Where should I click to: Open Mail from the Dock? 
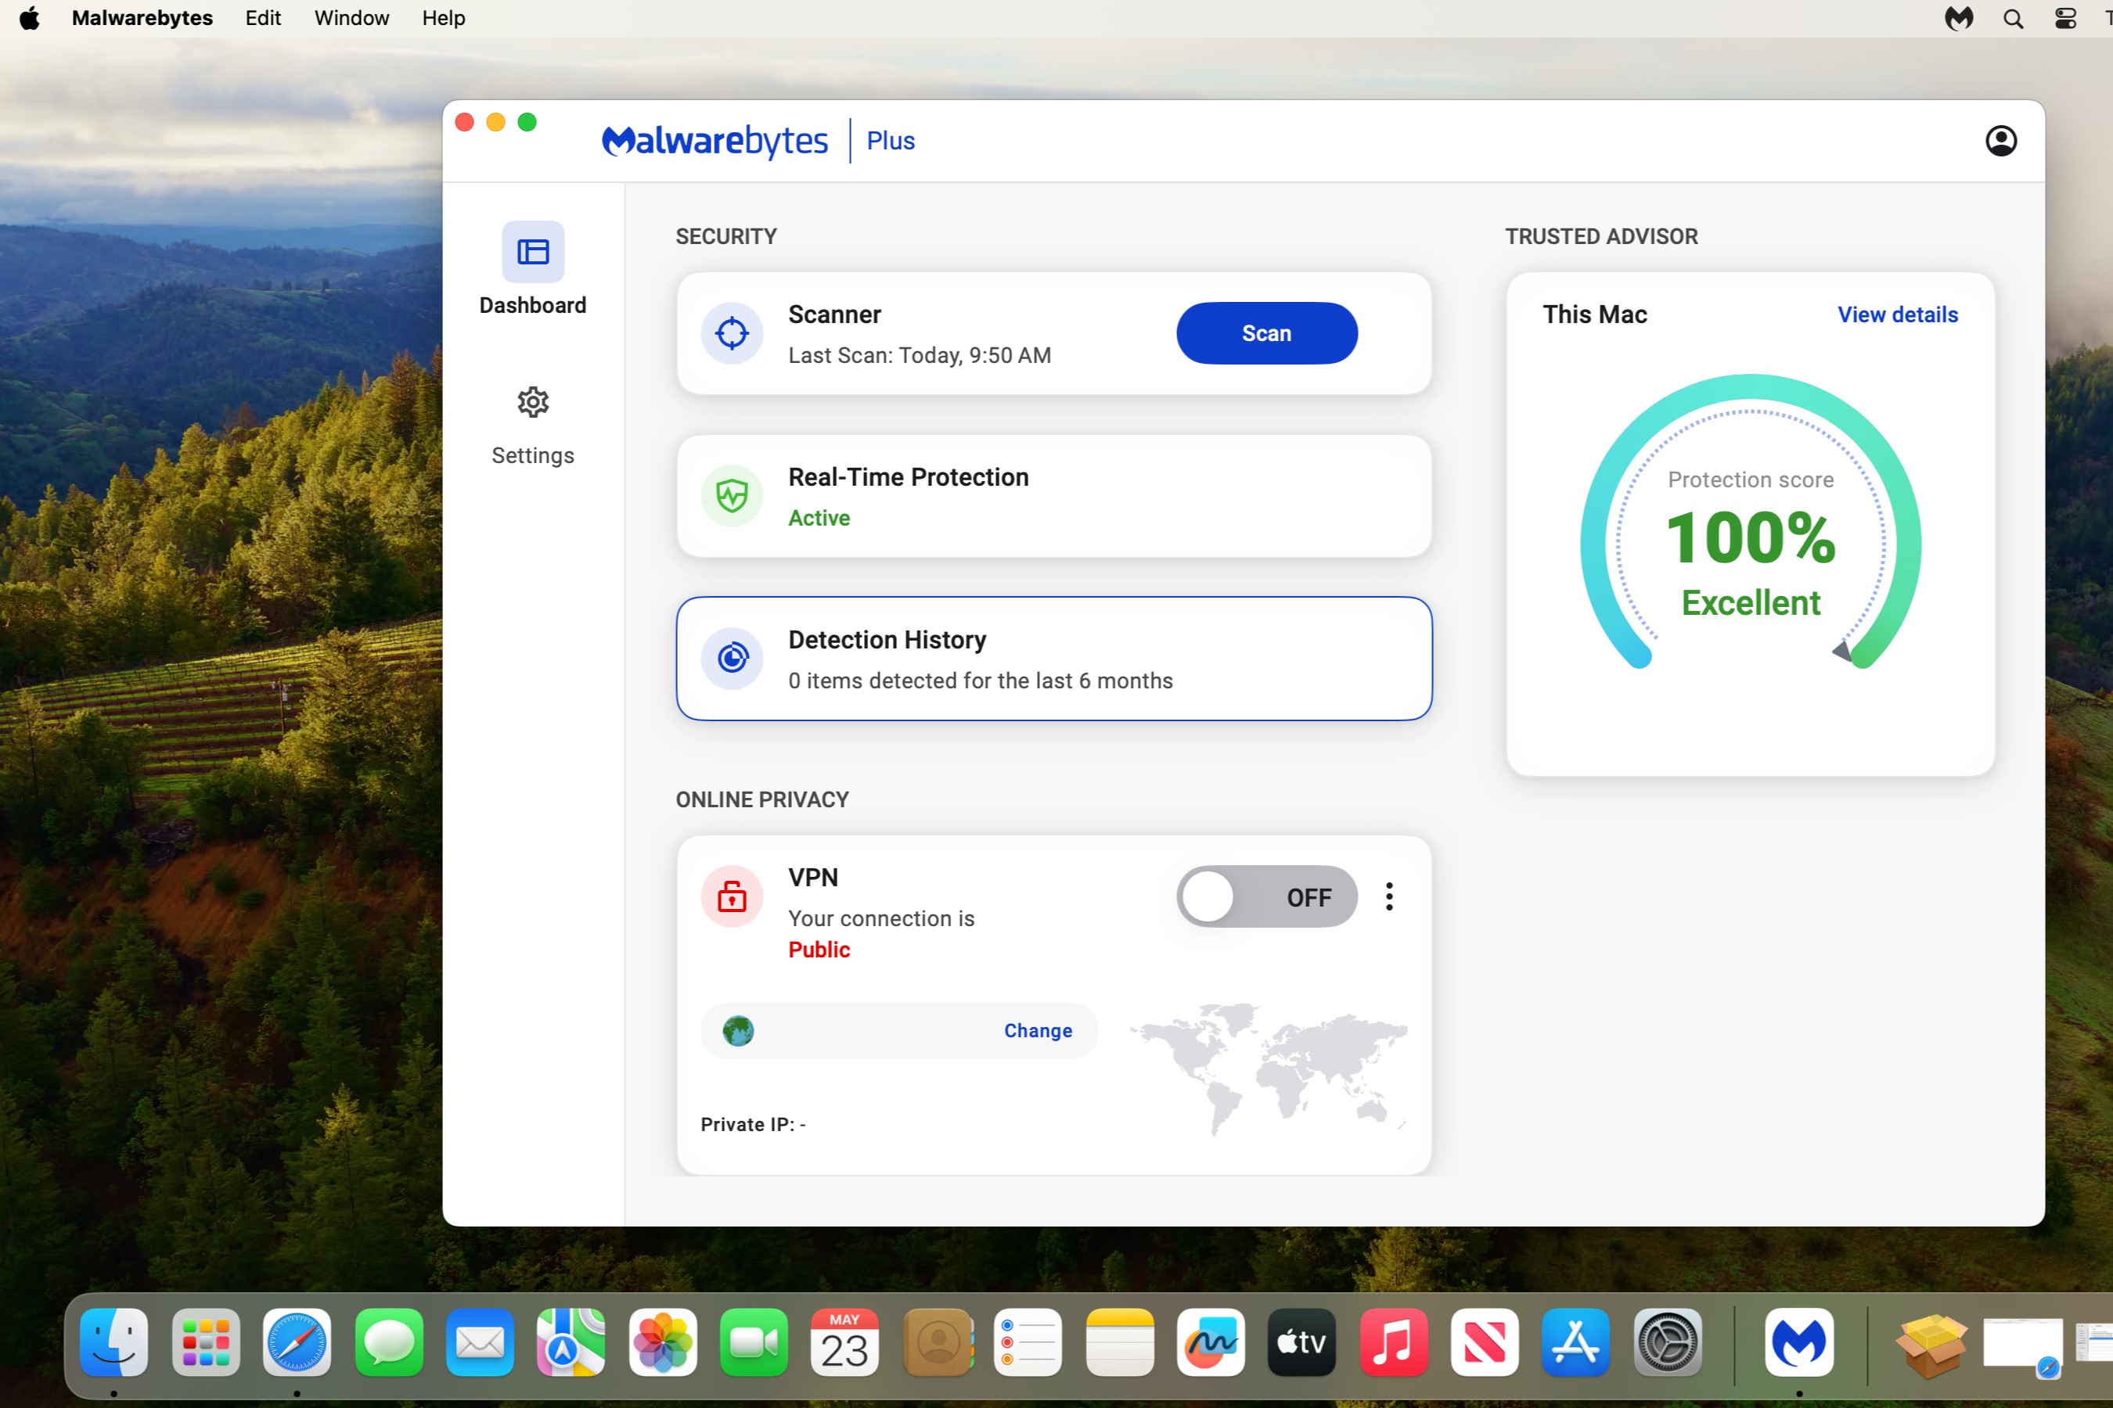pyautogui.click(x=480, y=1342)
